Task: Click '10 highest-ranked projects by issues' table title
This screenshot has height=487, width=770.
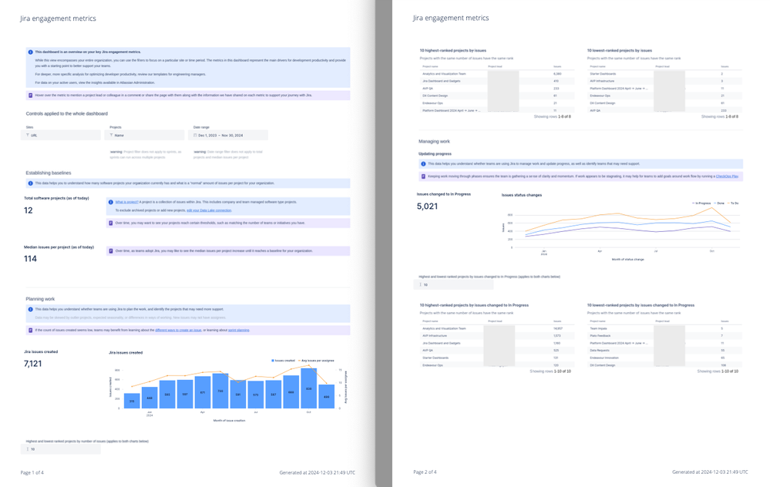Action: click(452, 51)
